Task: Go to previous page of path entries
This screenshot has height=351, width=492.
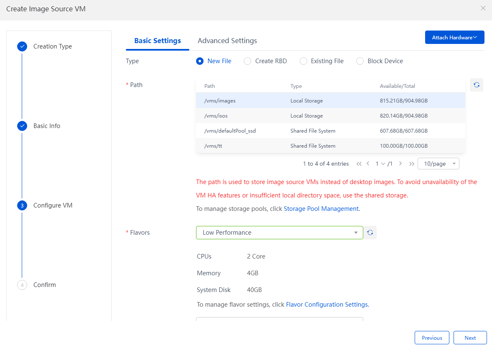Action: click(x=368, y=164)
